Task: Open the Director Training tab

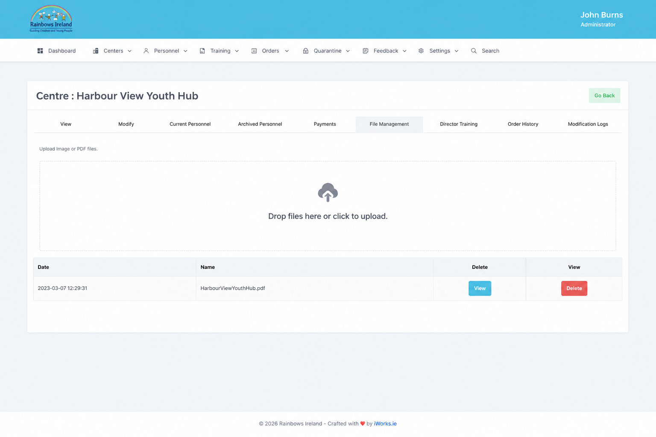Action: tap(459, 124)
